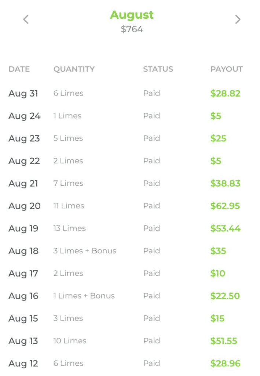
Task: Tap the $25 payout for Aug 23
Action: coord(218,138)
